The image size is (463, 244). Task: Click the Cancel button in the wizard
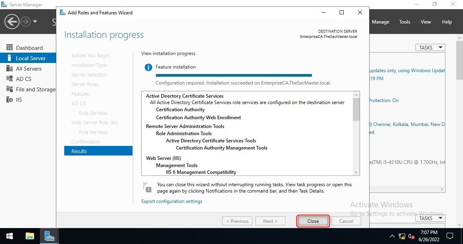[x=346, y=221]
